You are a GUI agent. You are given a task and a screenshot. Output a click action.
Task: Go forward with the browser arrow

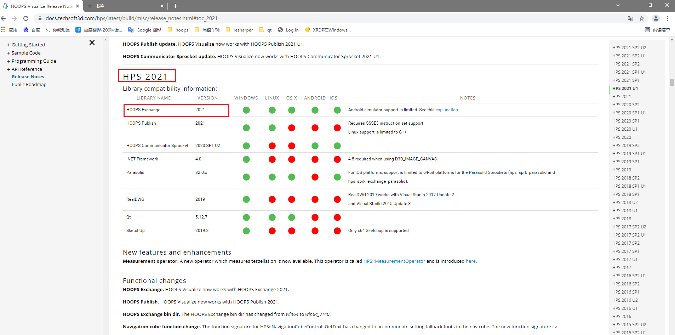pos(15,18)
